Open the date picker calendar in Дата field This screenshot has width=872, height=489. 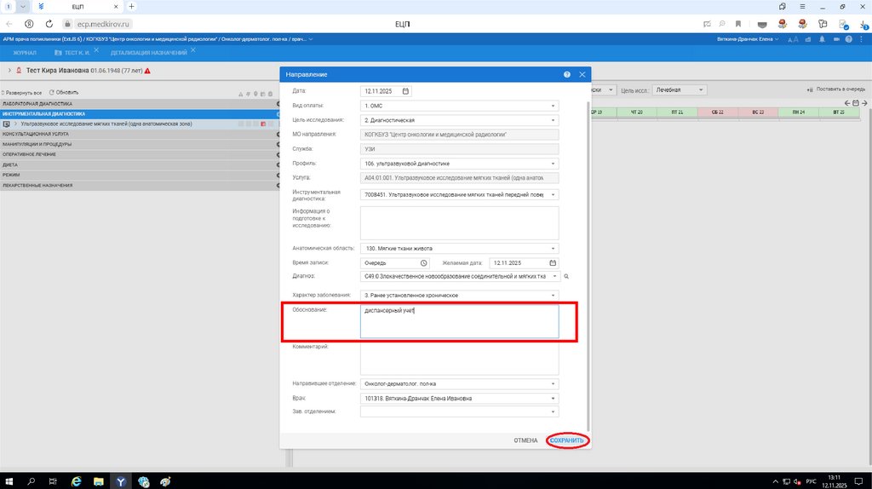point(405,91)
